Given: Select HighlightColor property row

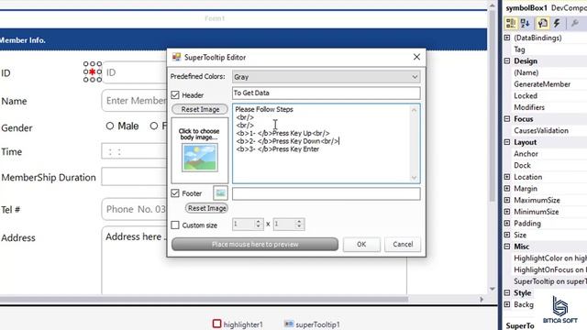Looking at the screenshot, I should [x=546, y=258].
